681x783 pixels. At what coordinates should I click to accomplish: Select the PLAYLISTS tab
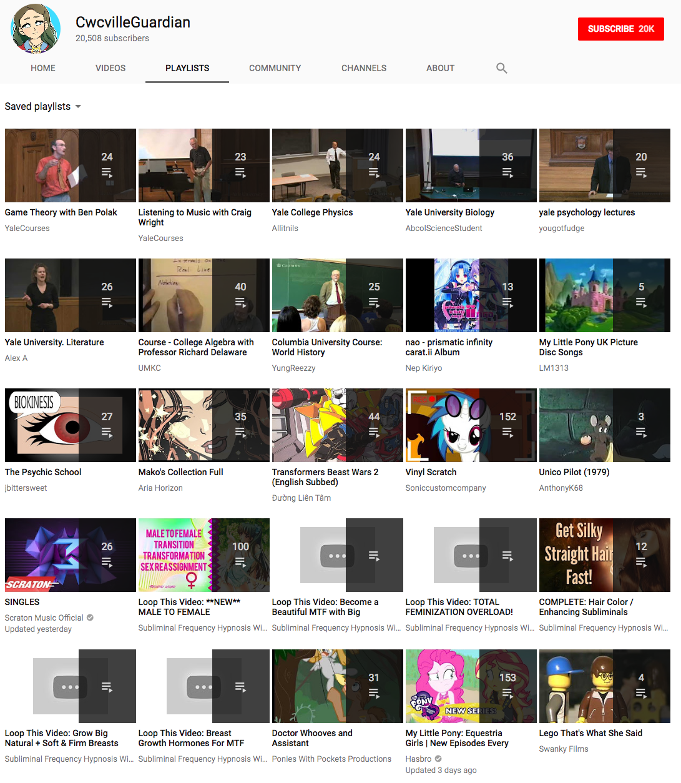tap(187, 68)
